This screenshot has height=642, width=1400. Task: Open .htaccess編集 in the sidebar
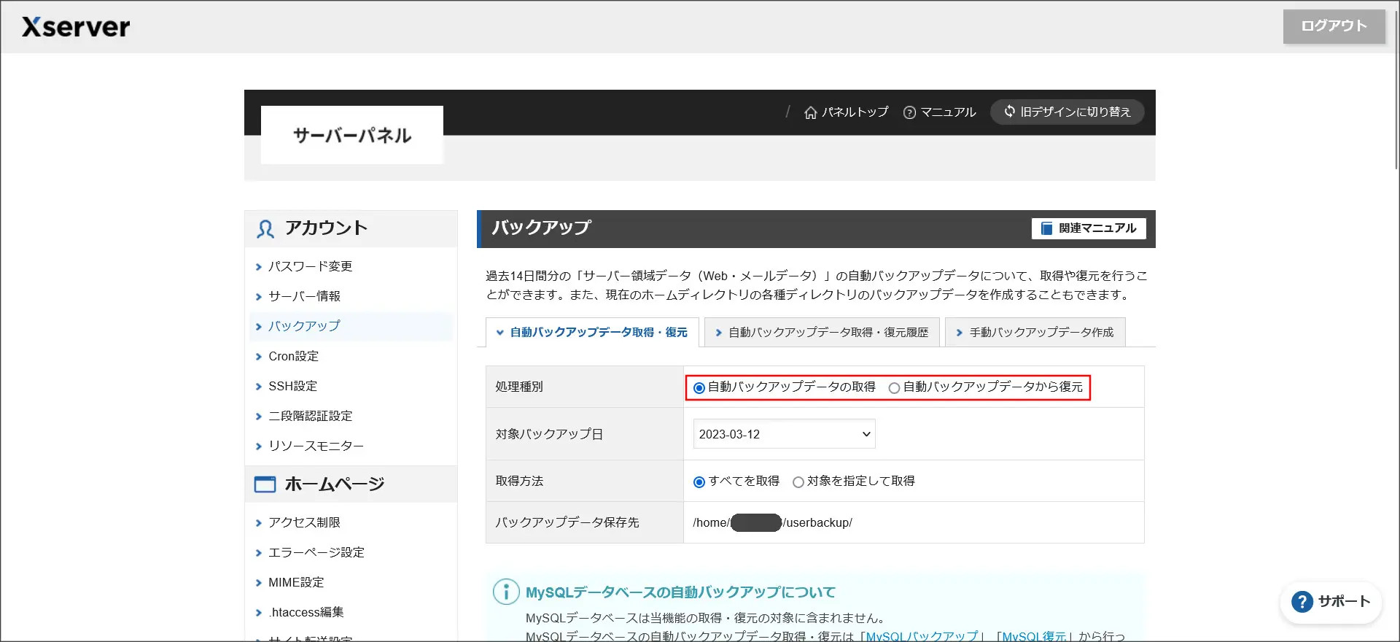(x=306, y=612)
